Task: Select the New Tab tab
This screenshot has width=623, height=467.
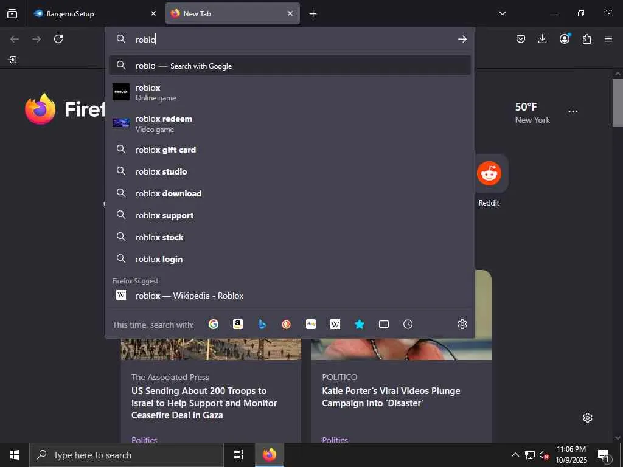Action: click(232, 13)
